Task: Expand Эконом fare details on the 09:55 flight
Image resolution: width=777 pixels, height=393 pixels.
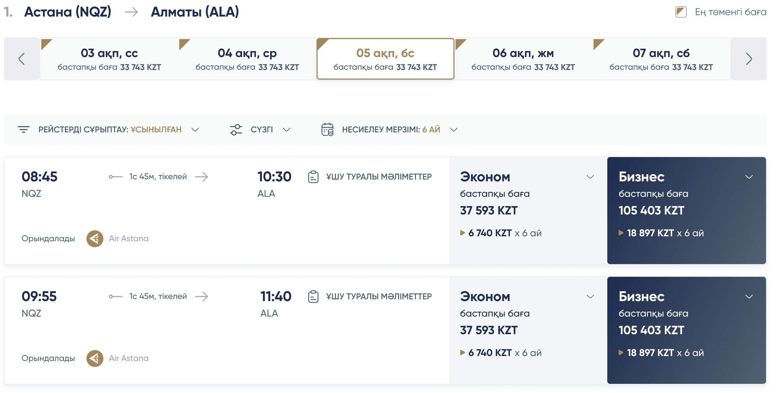Action: [590, 297]
